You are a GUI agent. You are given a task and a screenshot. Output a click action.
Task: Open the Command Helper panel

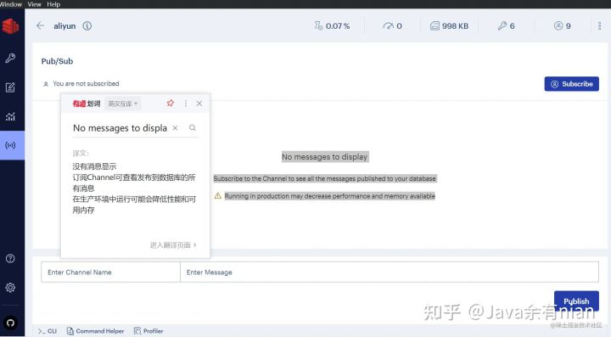[95, 331]
